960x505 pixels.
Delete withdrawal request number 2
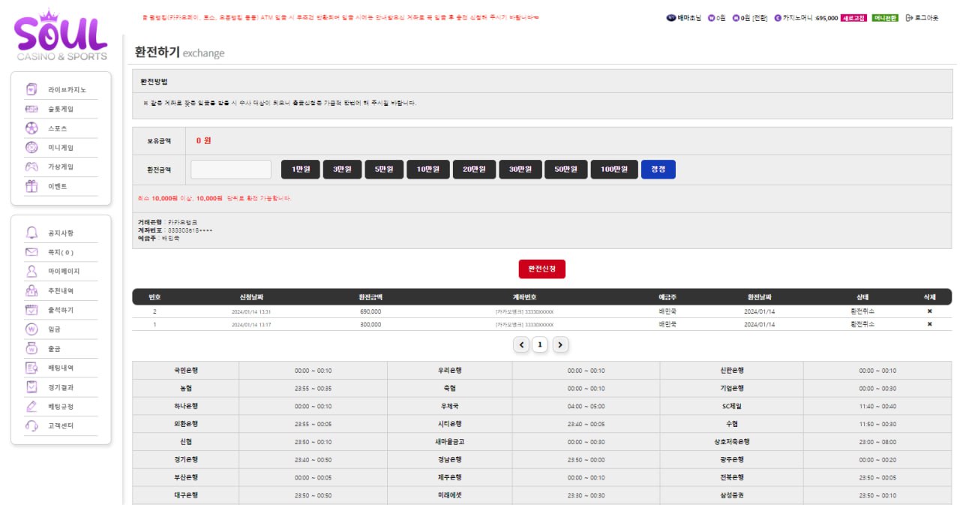pos(930,311)
